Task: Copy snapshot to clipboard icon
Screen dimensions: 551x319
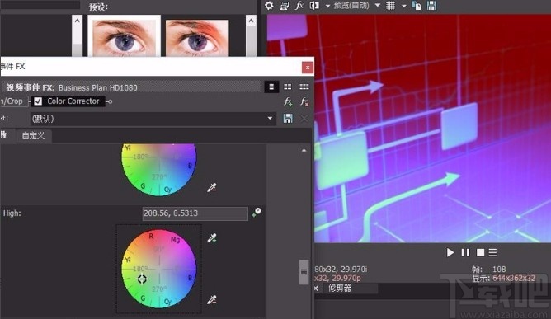Action: pos(417,5)
